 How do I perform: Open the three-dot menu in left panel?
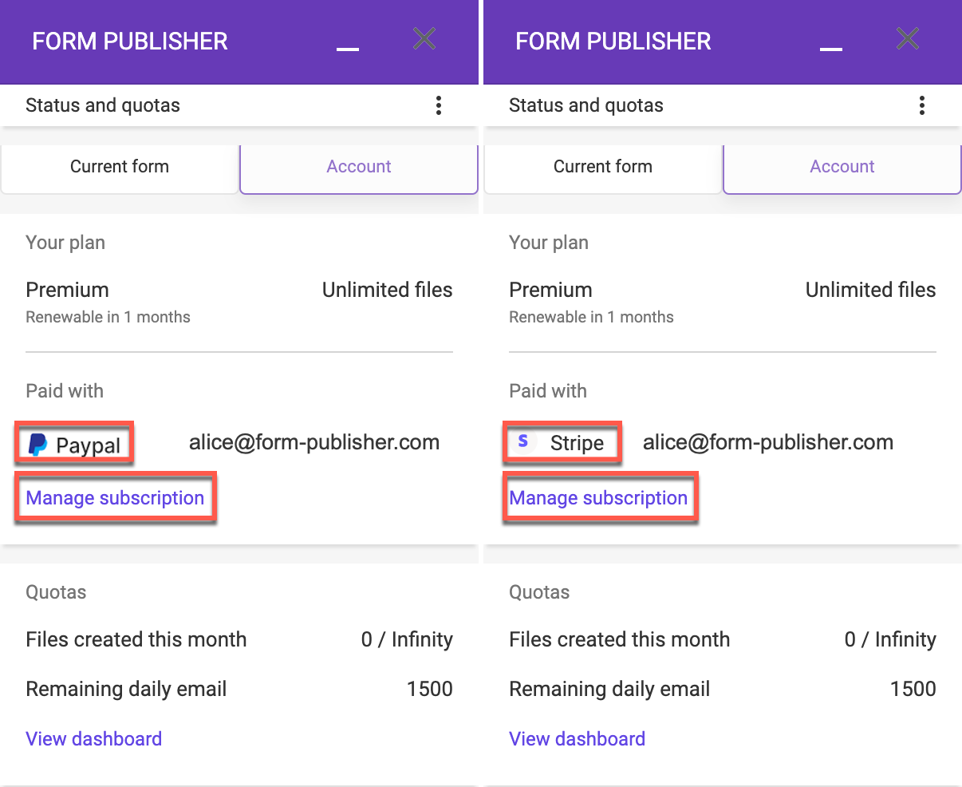click(x=438, y=105)
